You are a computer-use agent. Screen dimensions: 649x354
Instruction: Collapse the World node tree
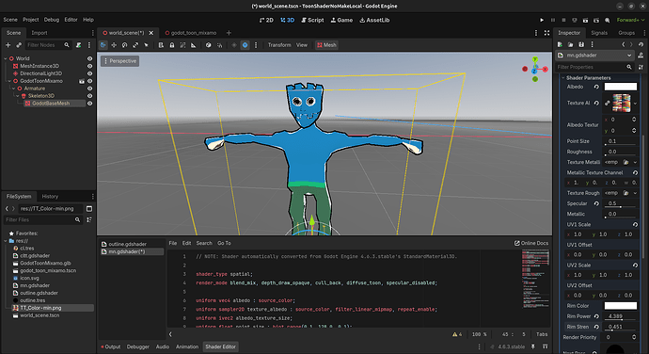click(6, 59)
